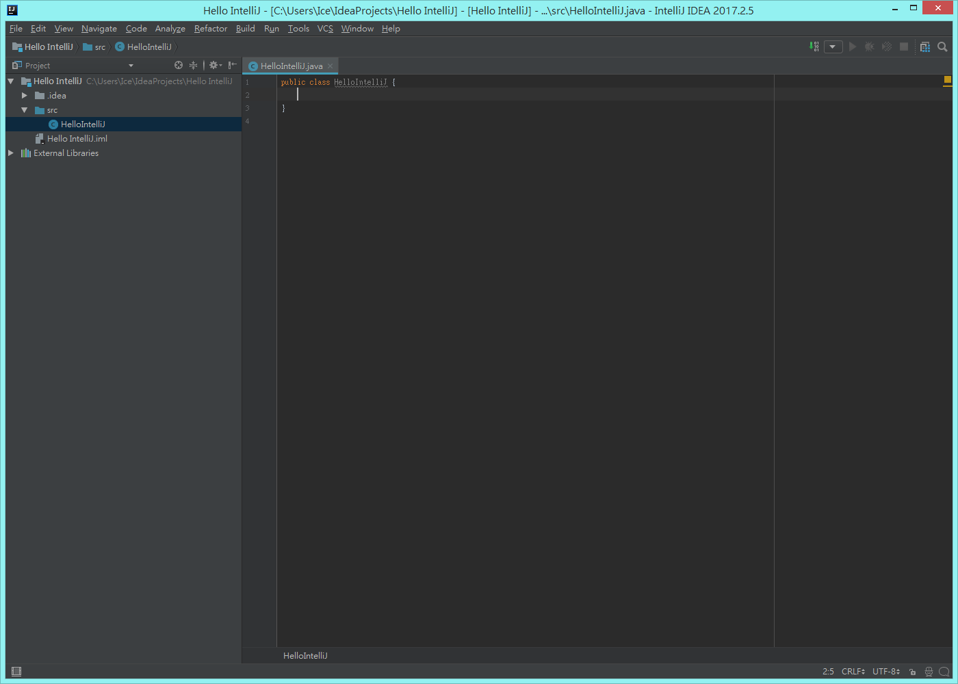Open the Project view type dropdown
The height and width of the screenshot is (684, 958).
pos(131,66)
